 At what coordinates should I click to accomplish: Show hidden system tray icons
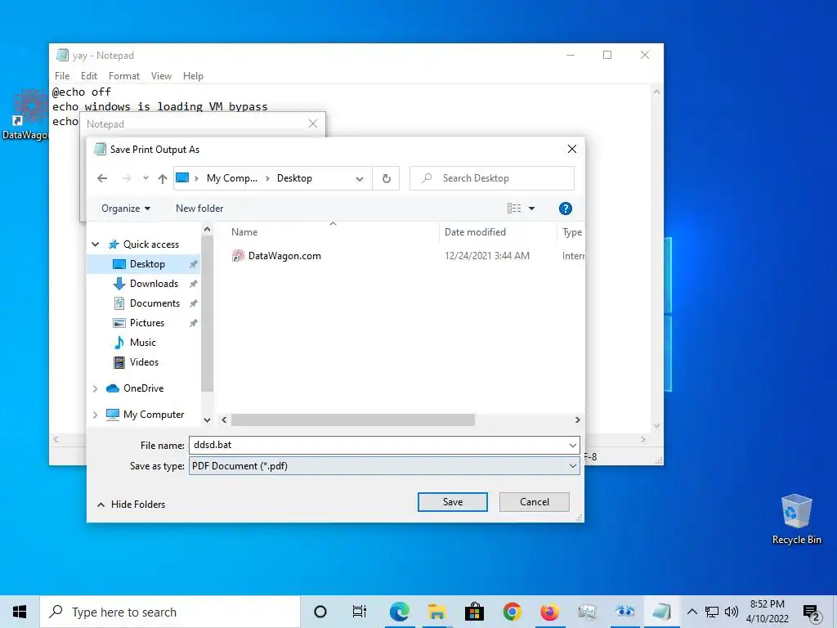coord(692,612)
